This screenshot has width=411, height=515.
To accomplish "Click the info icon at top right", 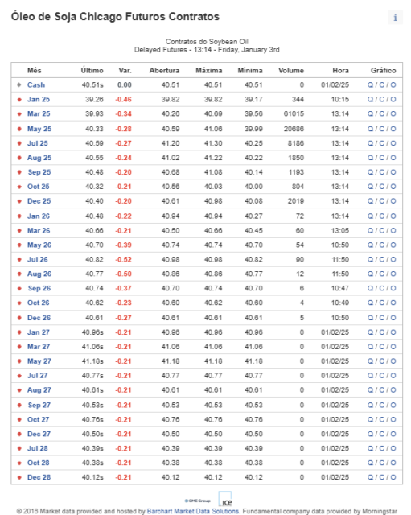I will [395, 18].
